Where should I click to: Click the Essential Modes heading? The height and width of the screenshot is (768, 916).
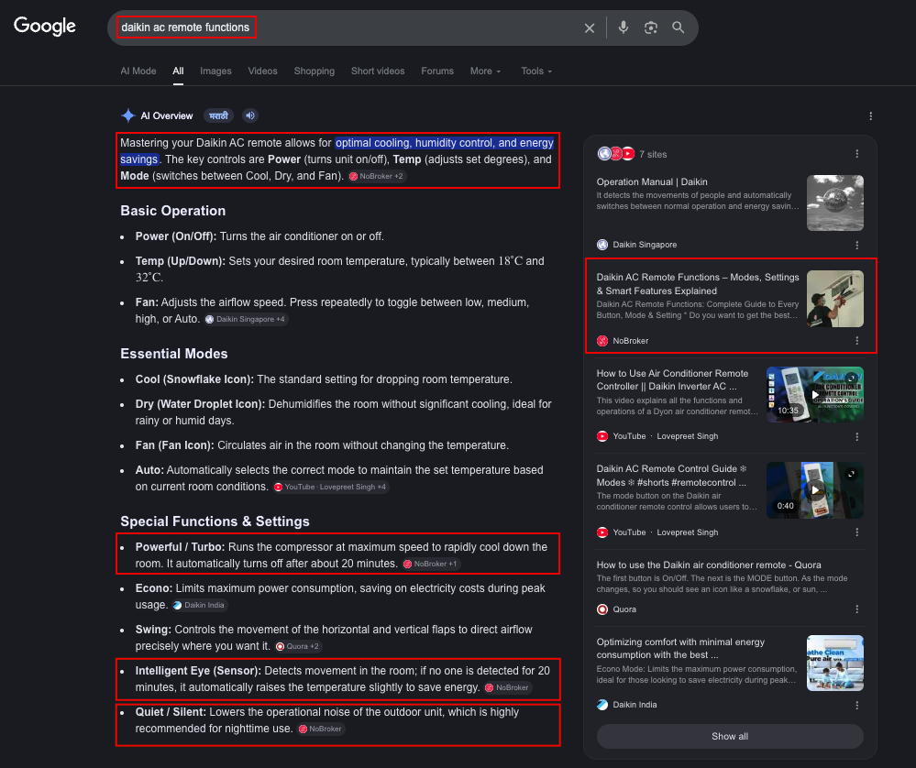point(174,354)
